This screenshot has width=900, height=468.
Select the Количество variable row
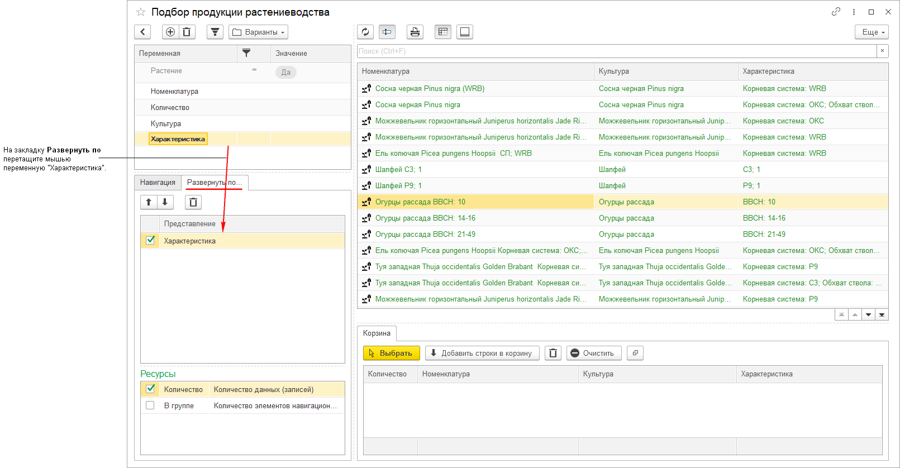[242, 107]
